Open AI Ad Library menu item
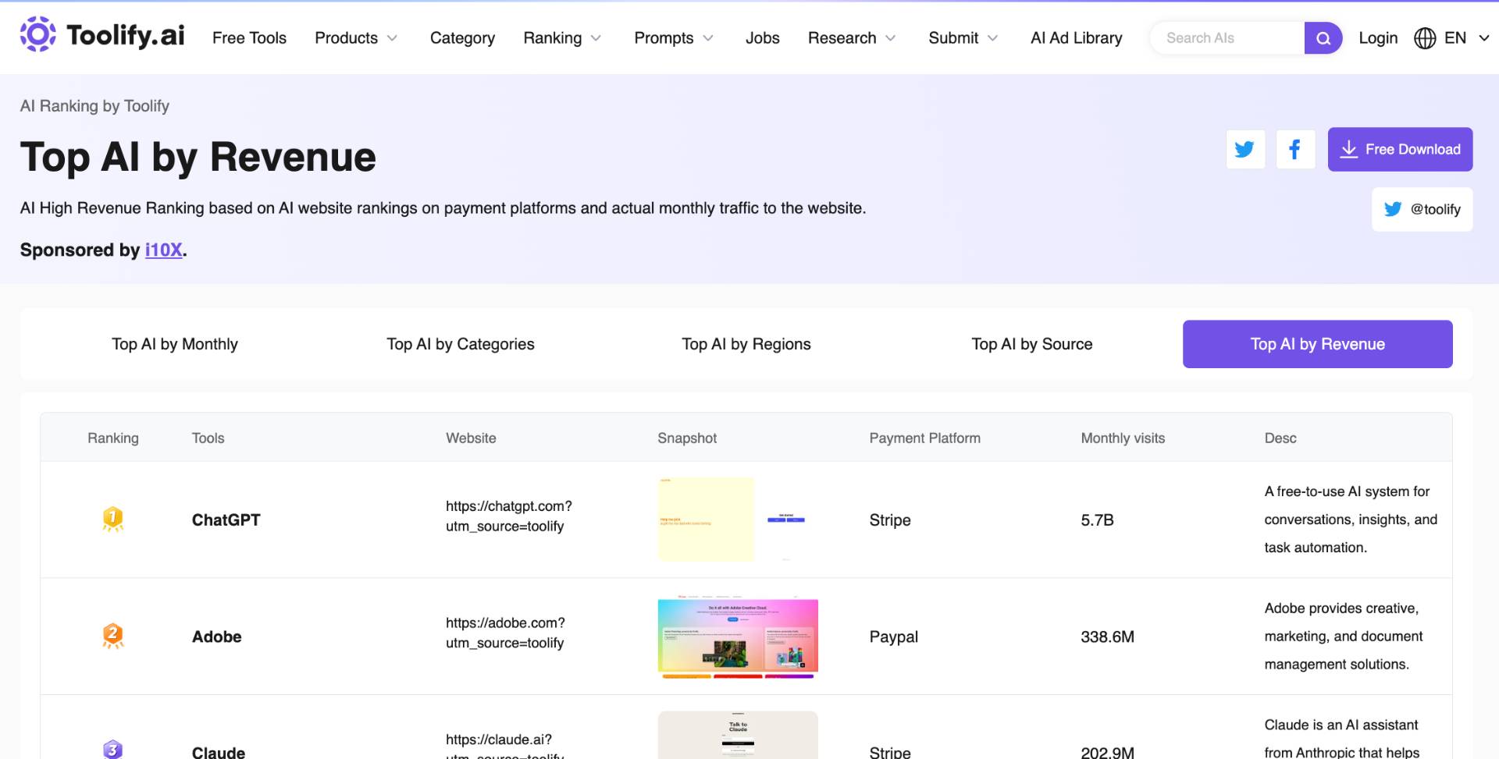The image size is (1499, 759). coord(1076,38)
